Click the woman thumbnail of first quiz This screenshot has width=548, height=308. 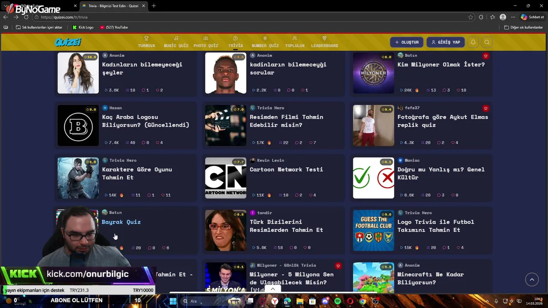[x=78, y=73]
